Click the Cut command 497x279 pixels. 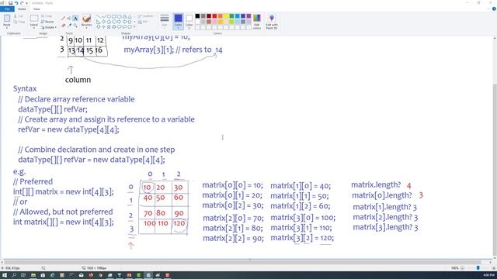click(19, 15)
